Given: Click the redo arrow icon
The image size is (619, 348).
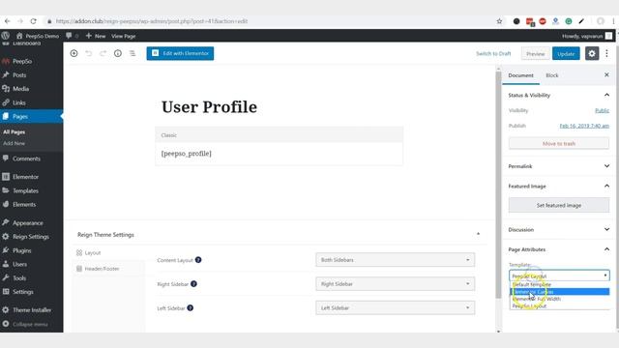Looking at the screenshot, I should pos(103,53).
